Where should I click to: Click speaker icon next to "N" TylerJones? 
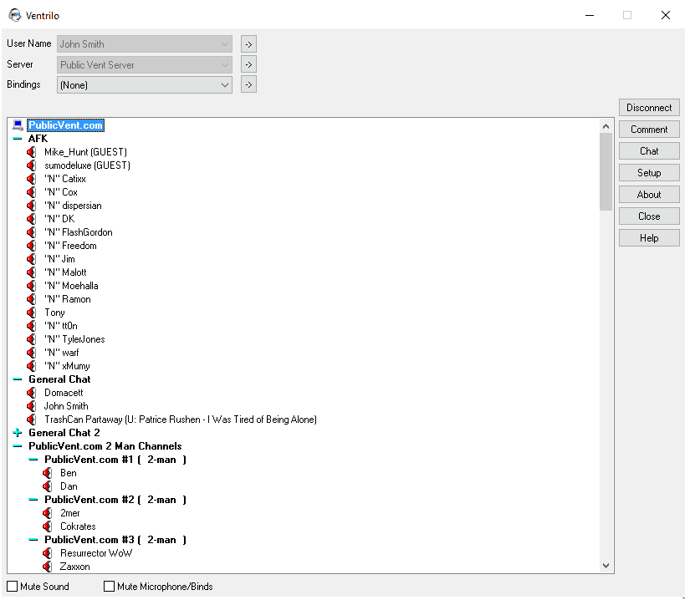click(x=31, y=339)
